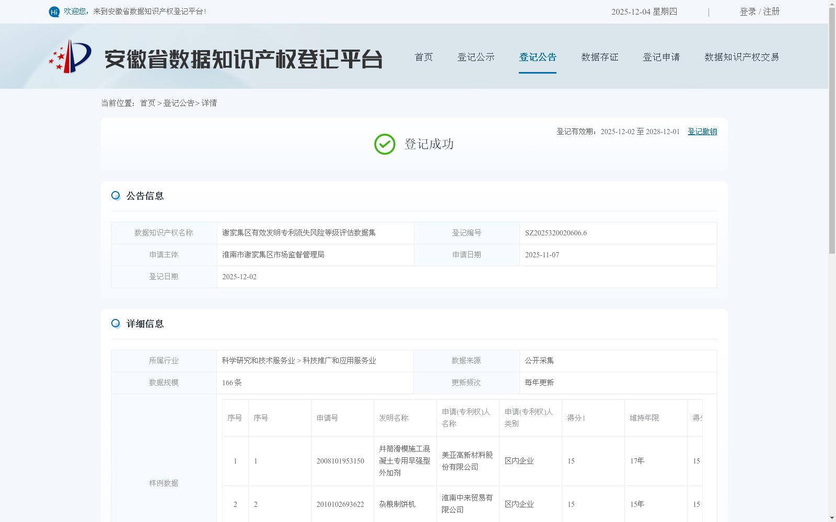Screen dimensions: 836x522
Task: Click the scrollbar up arrow
Action: coord(832,4)
